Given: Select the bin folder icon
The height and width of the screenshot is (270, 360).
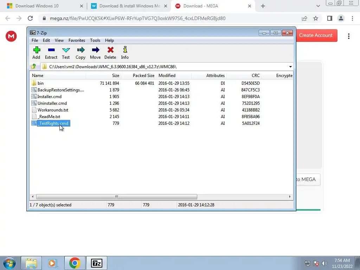Looking at the screenshot, I should coord(34,83).
